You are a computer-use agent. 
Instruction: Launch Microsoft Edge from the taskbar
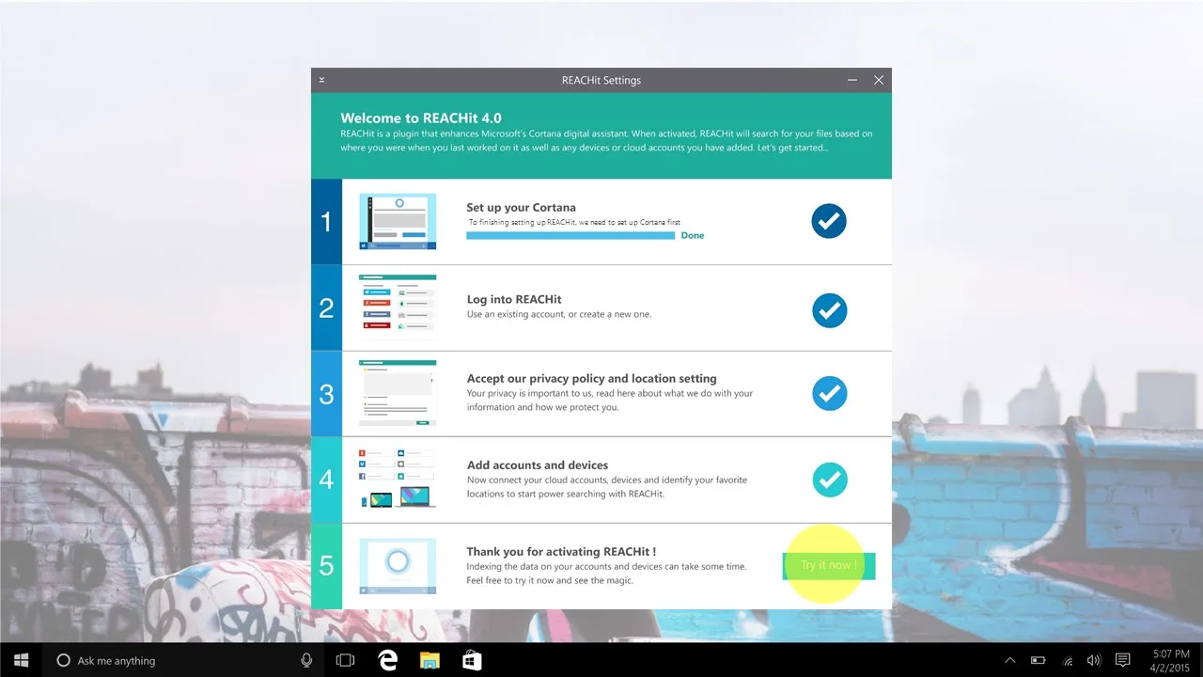click(x=387, y=660)
